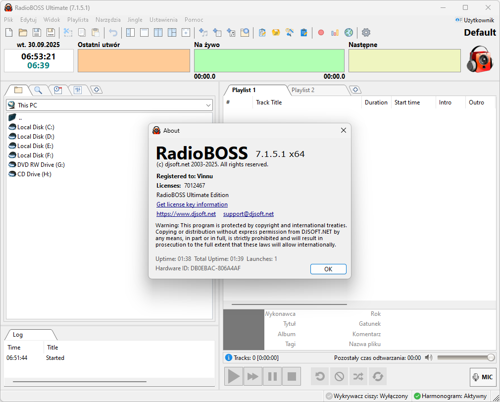
Task: Click the Użytkownik user button
Action: click(475, 20)
